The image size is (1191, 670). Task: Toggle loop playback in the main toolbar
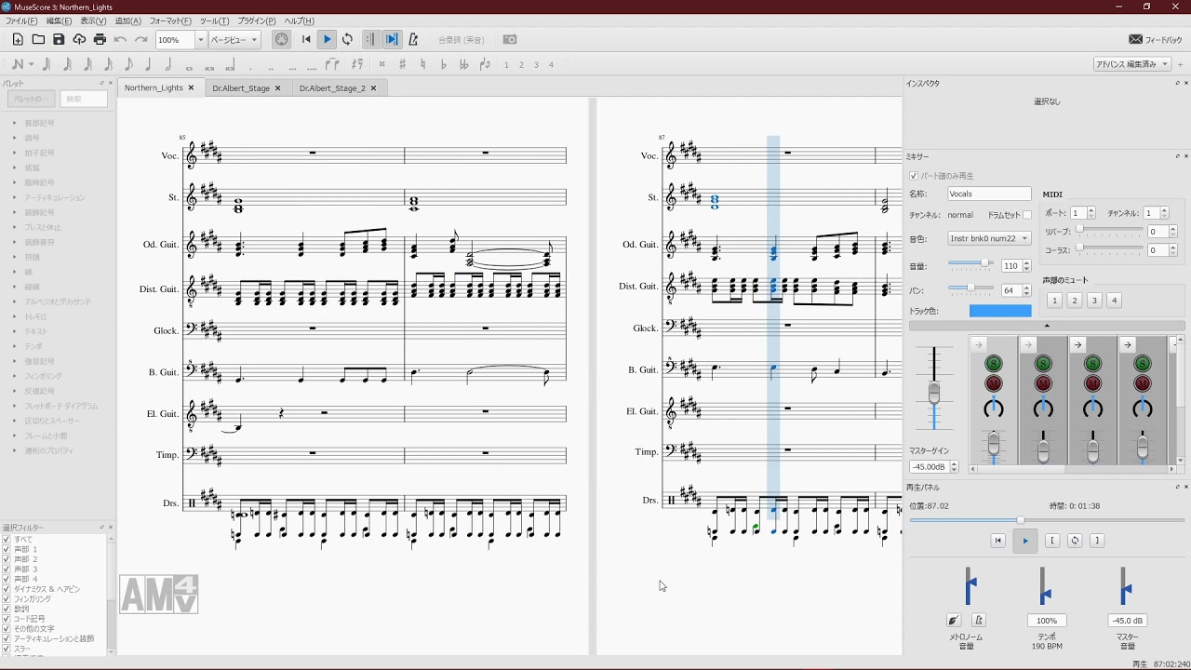pos(347,39)
